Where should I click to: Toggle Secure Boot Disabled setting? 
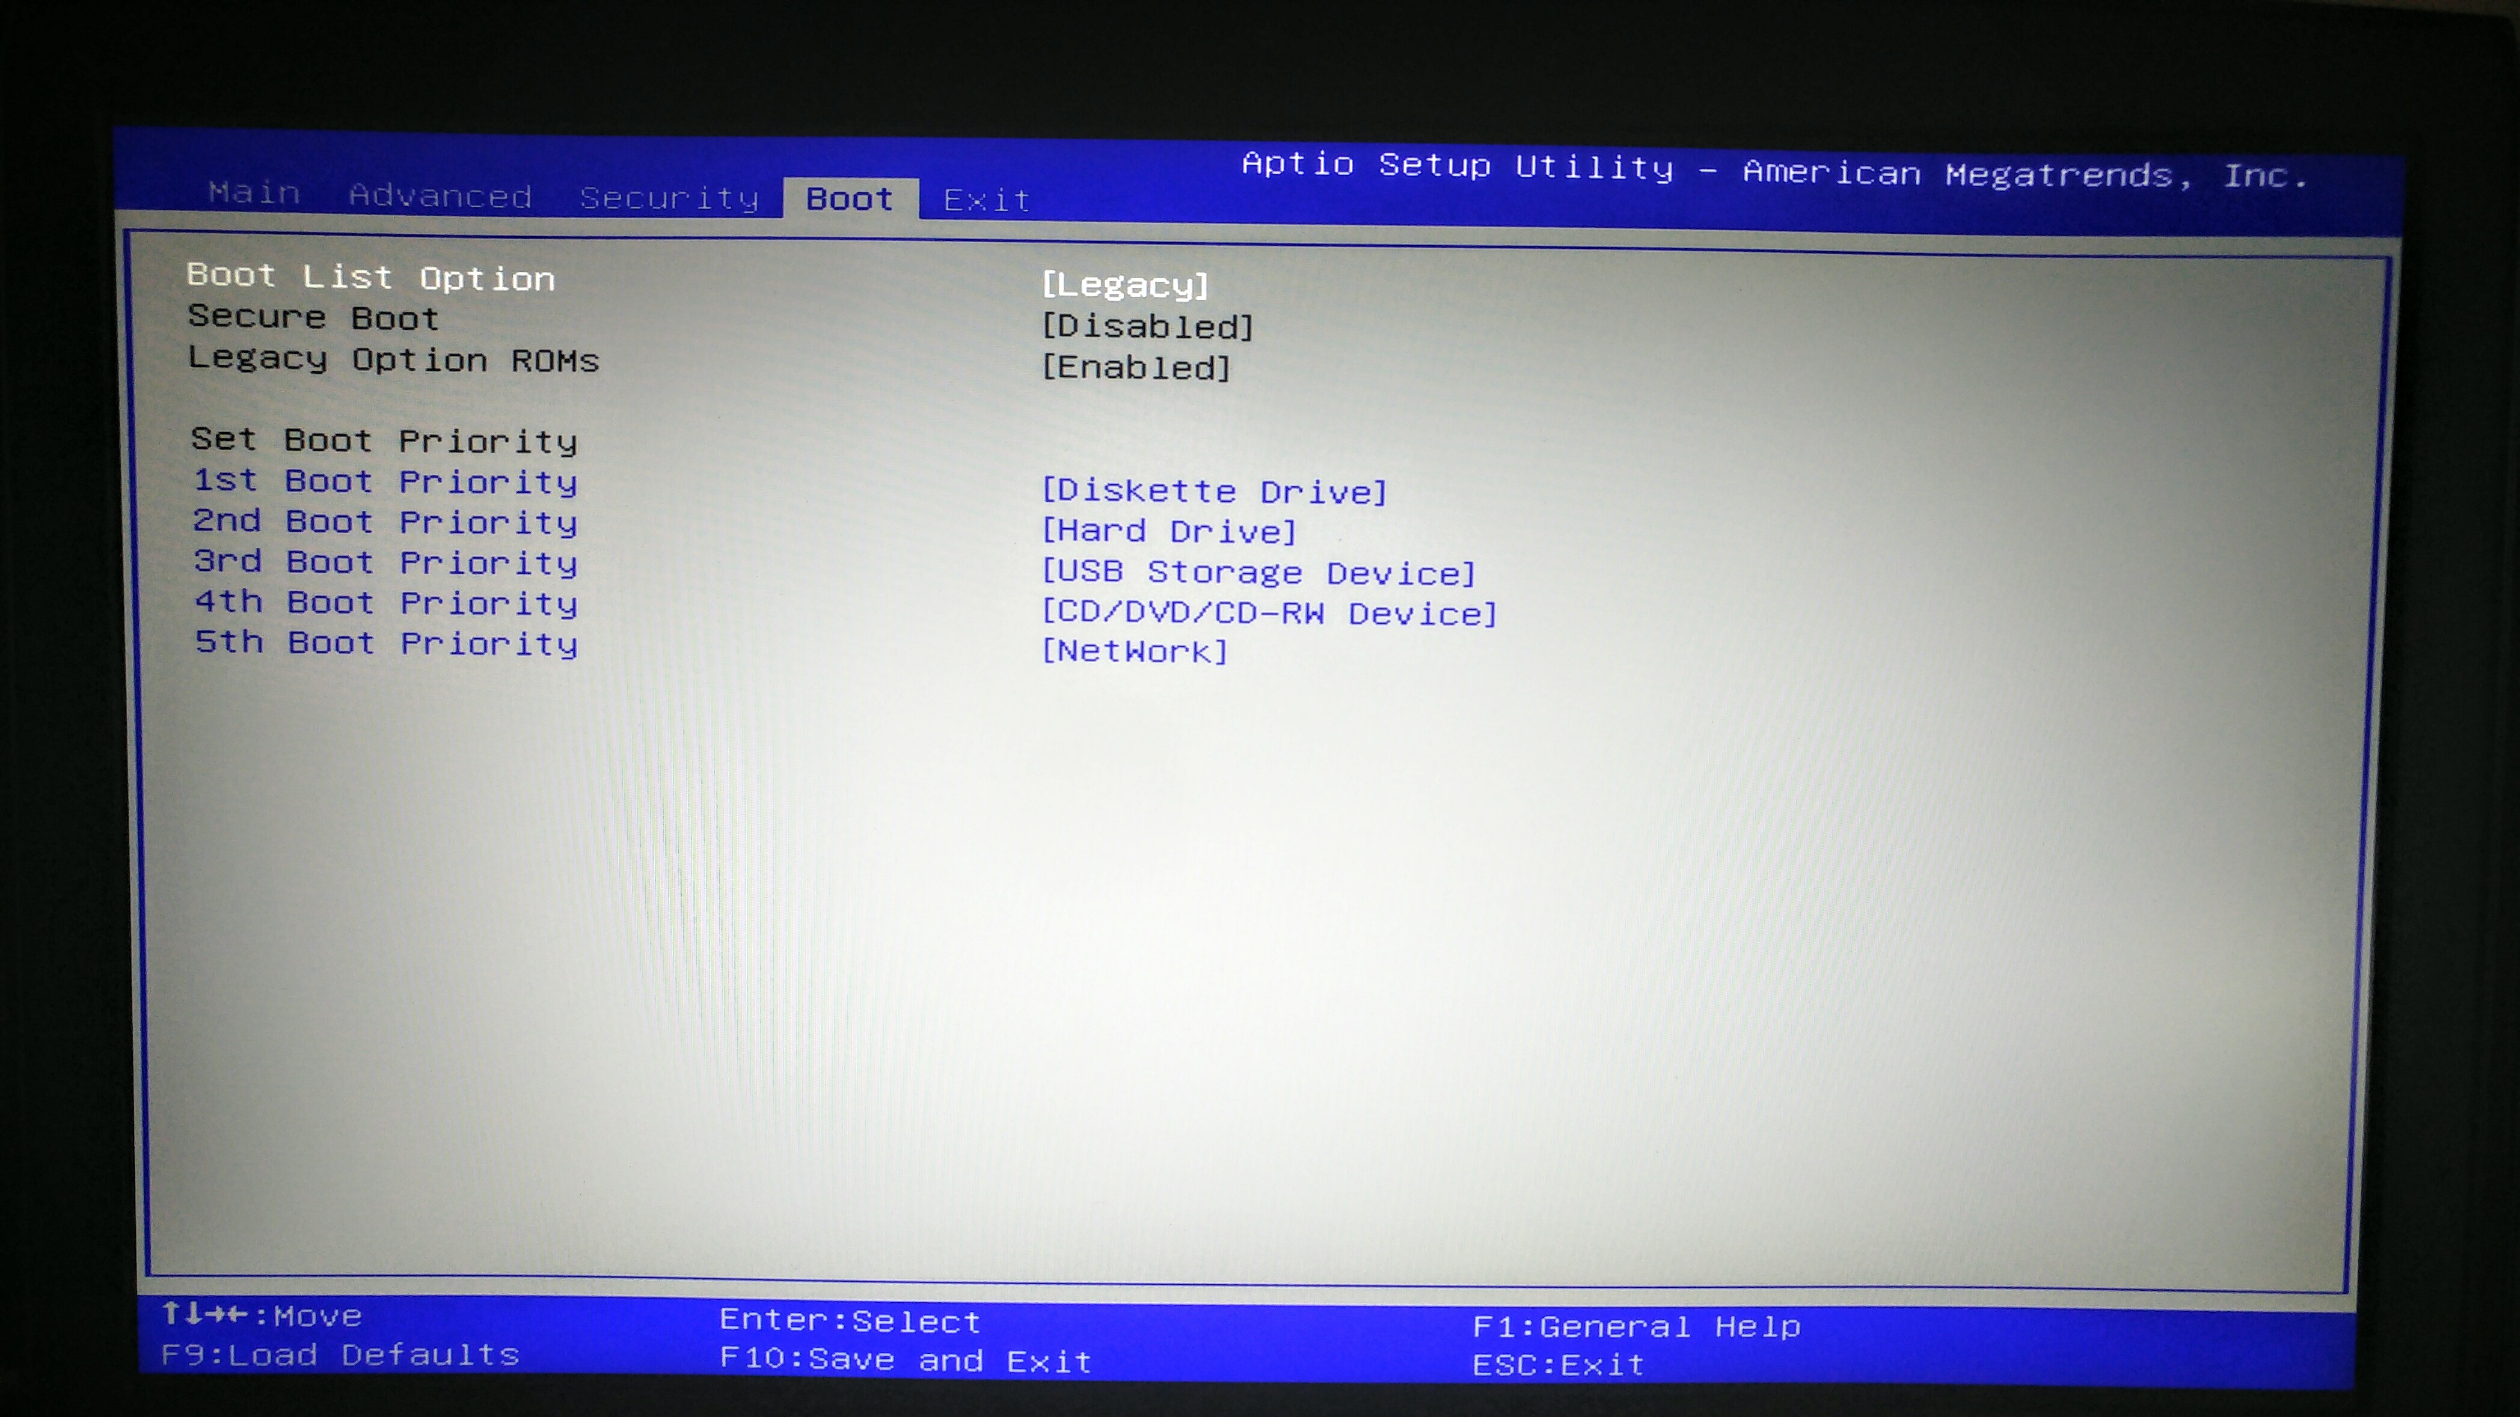[1147, 327]
